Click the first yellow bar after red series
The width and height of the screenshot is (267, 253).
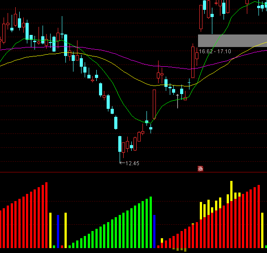pos(50,230)
